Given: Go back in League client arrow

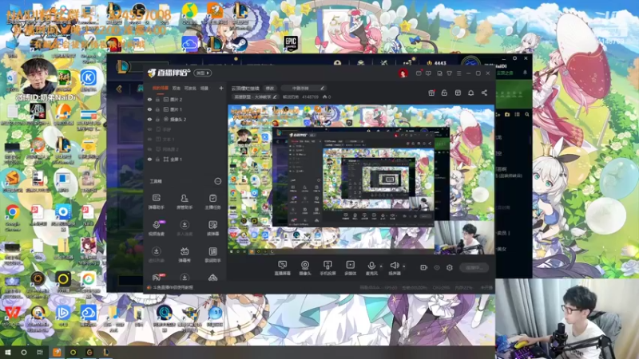Looking at the screenshot, I should click(119, 89).
